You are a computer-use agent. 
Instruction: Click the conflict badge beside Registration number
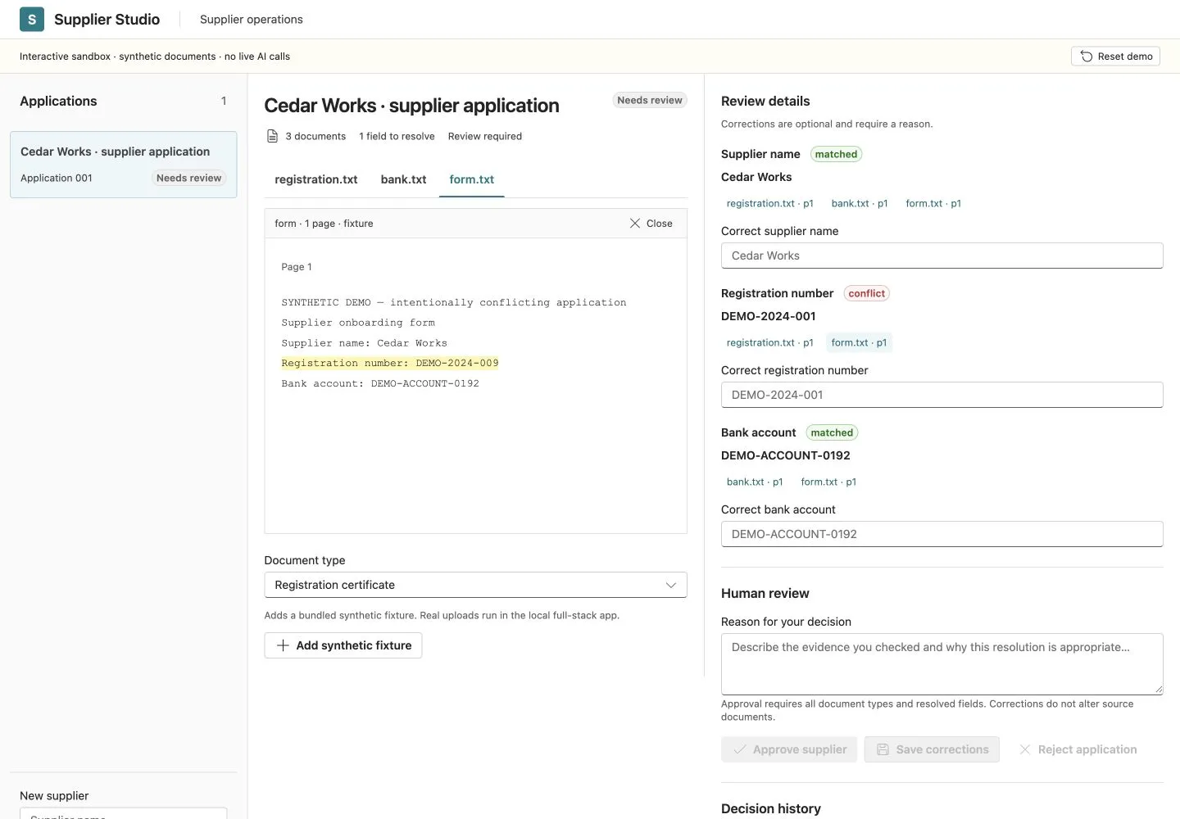point(866,293)
